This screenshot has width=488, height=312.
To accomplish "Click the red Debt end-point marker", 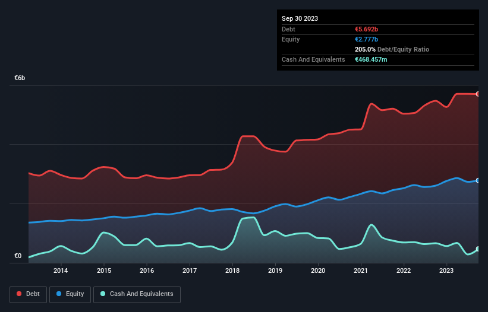I will (478, 94).
